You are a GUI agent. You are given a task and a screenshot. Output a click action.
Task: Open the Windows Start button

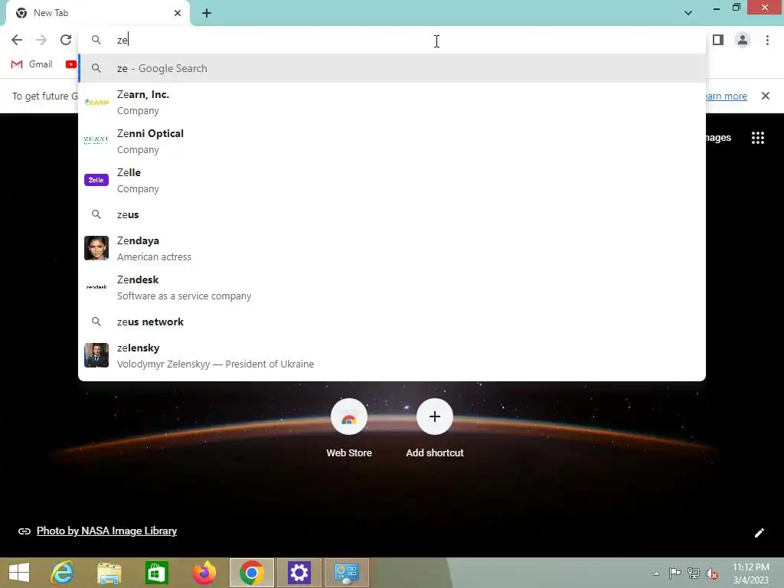tap(19, 573)
